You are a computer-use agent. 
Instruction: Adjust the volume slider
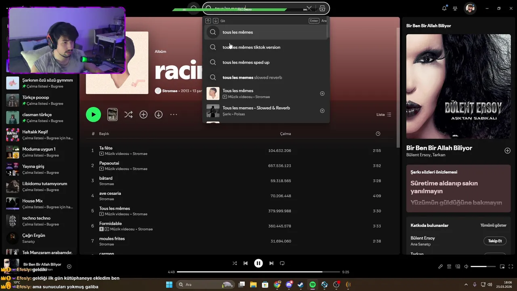[483, 266]
